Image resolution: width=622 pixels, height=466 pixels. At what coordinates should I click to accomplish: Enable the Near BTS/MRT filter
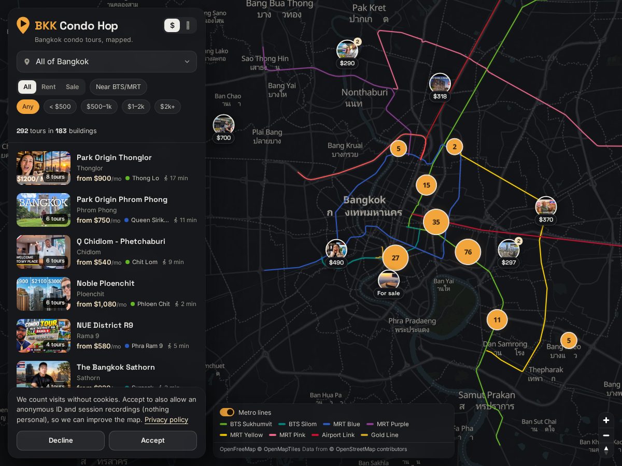pyautogui.click(x=118, y=87)
